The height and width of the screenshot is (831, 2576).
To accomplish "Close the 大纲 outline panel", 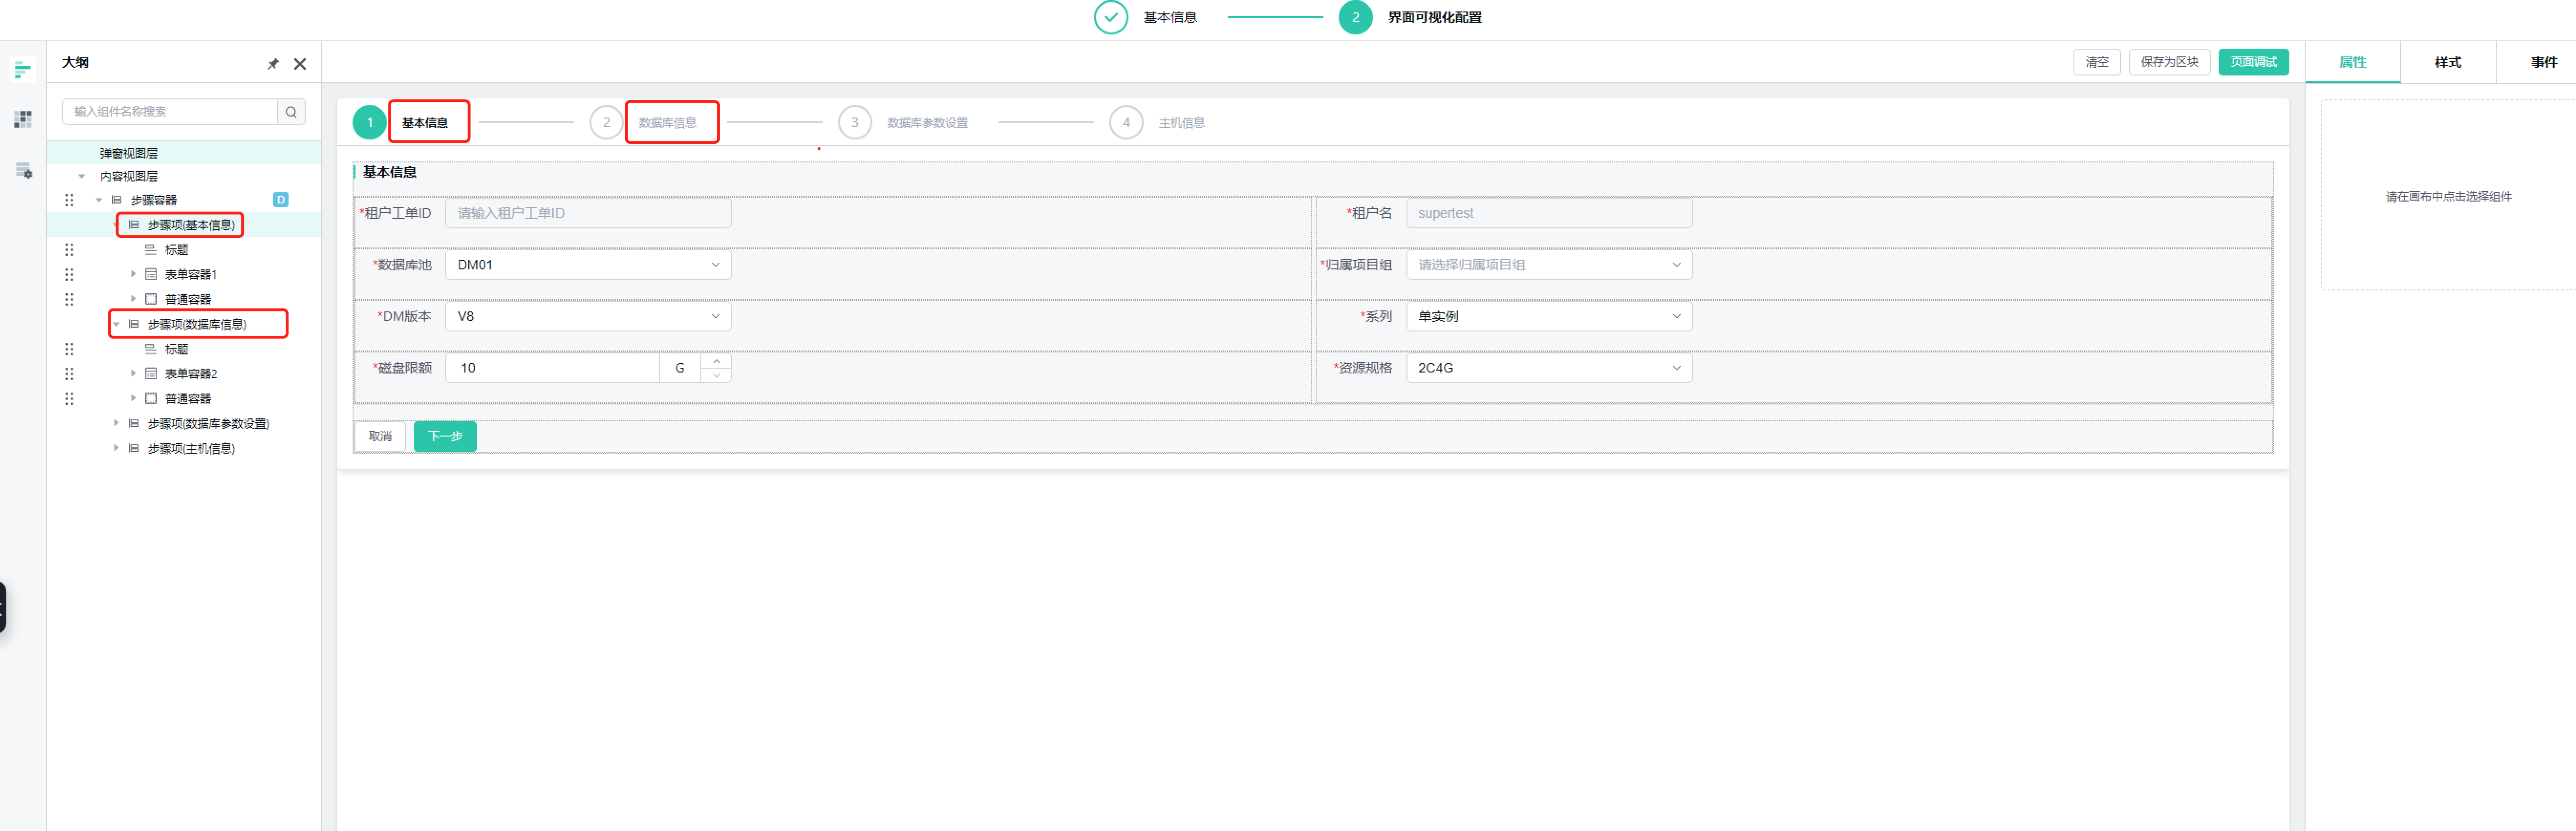I will [x=300, y=64].
